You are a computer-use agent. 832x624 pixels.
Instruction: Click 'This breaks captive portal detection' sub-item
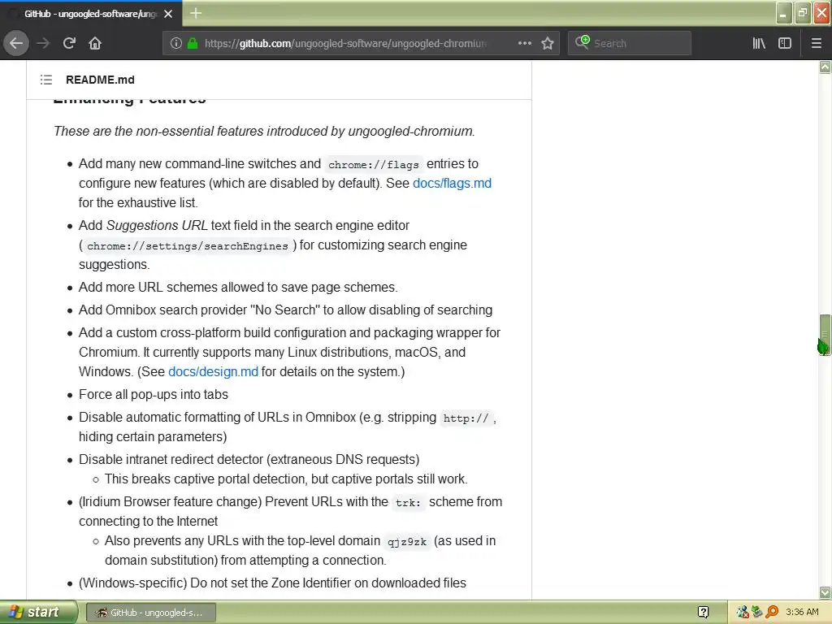tap(286, 479)
